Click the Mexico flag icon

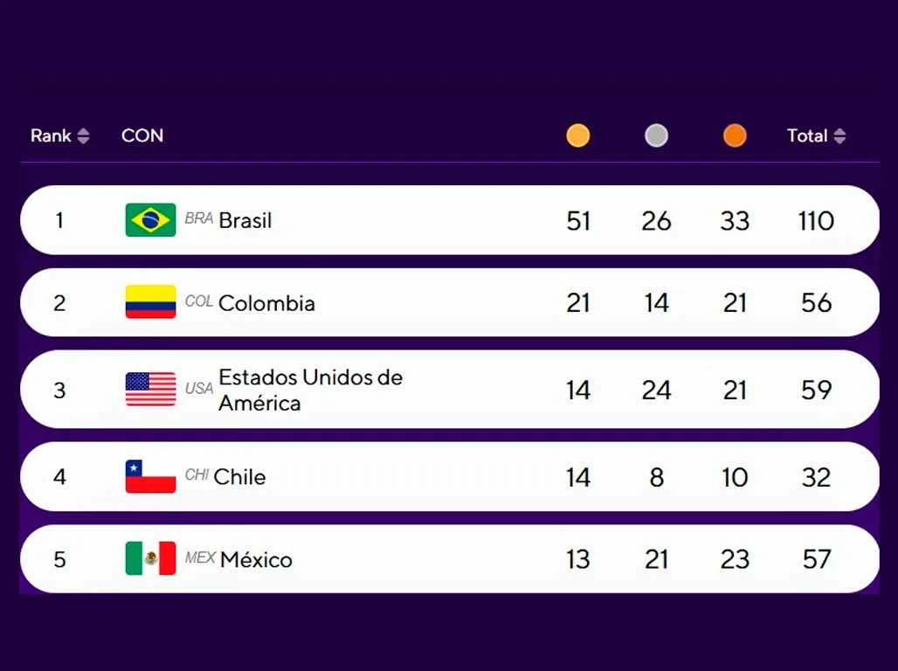150,558
